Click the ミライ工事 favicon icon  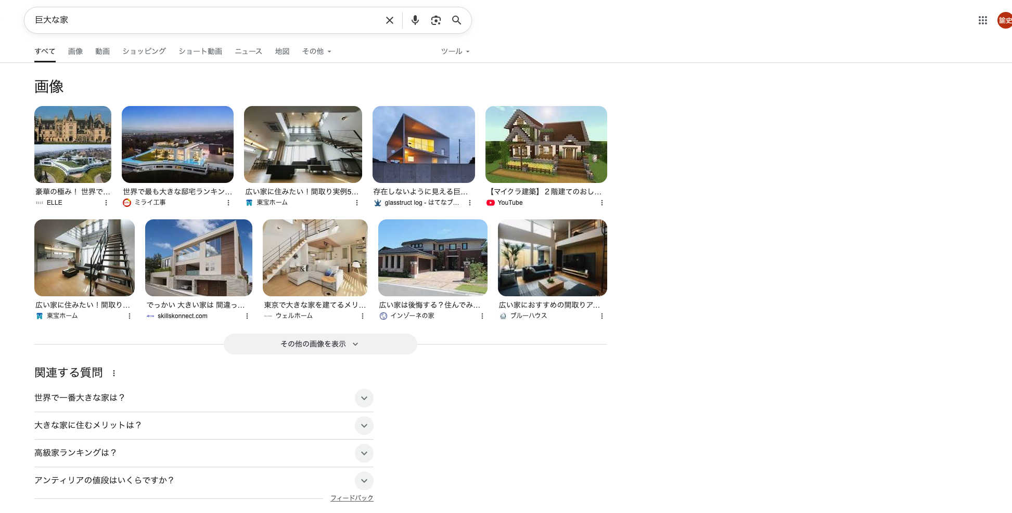(x=127, y=203)
